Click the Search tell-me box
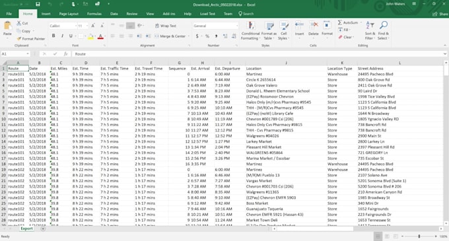Screen dimensions: 449x241 pyautogui.click(x=246, y=14)
